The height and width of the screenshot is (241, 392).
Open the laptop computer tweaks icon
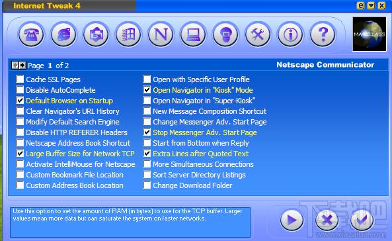(193, 34)
